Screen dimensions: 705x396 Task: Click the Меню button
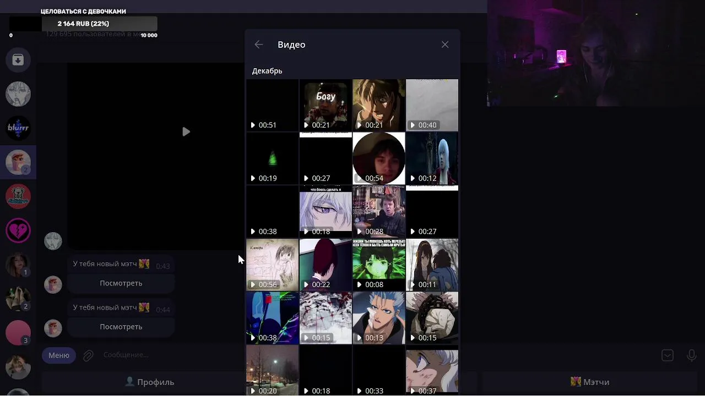click(x=59, y=355)
